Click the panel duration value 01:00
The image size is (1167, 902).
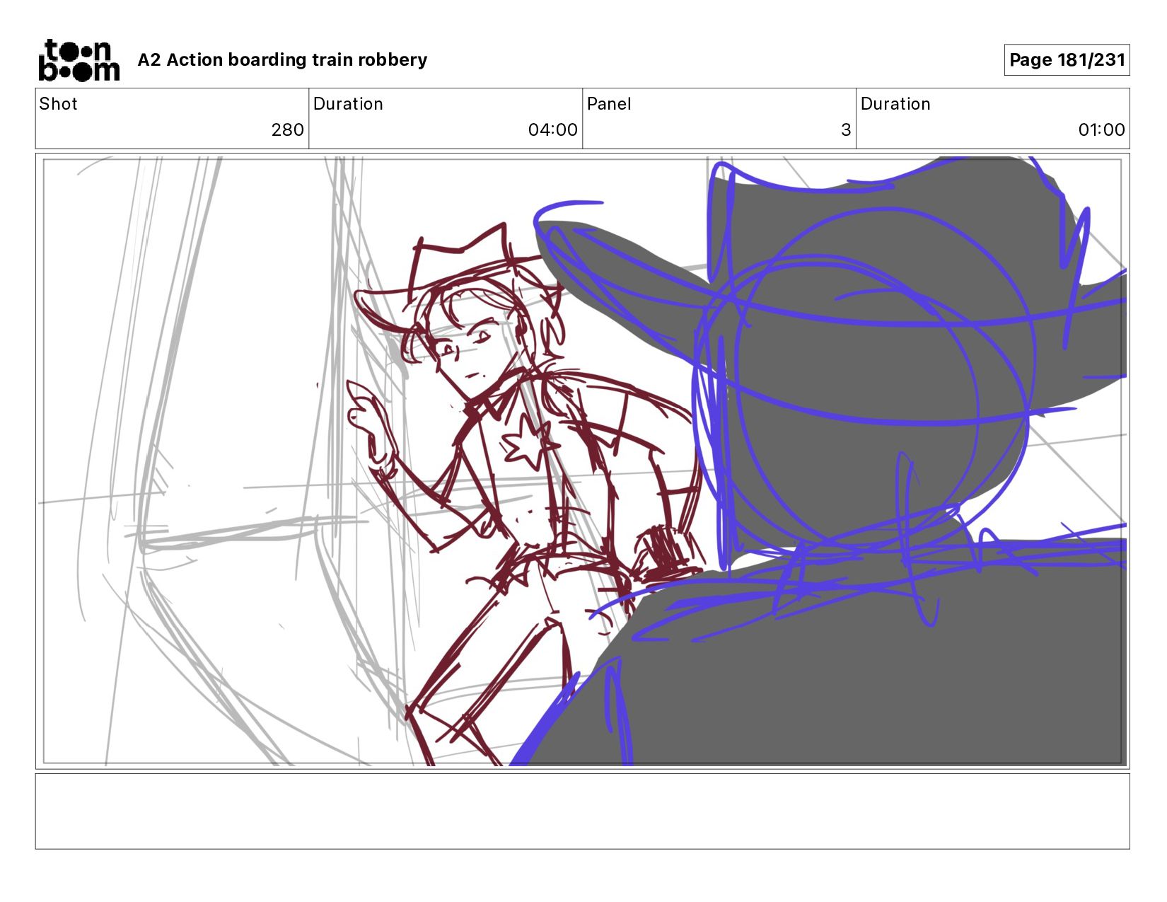1101,130
